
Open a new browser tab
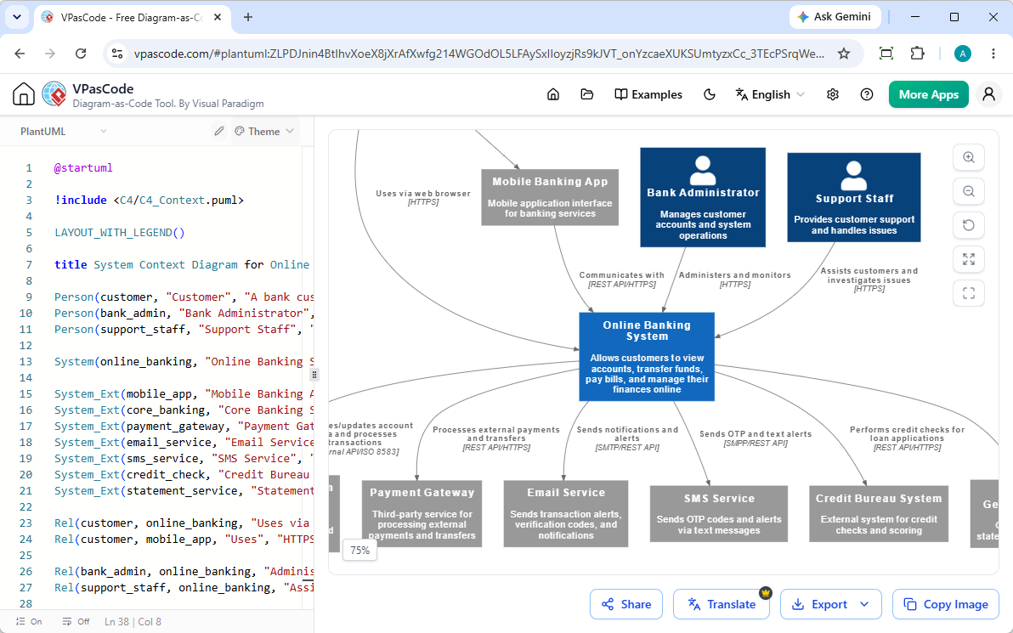tap(248, 18)
